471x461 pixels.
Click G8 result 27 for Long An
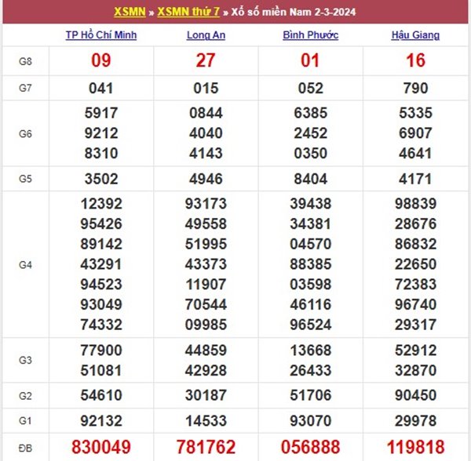[x=206, y=60]
